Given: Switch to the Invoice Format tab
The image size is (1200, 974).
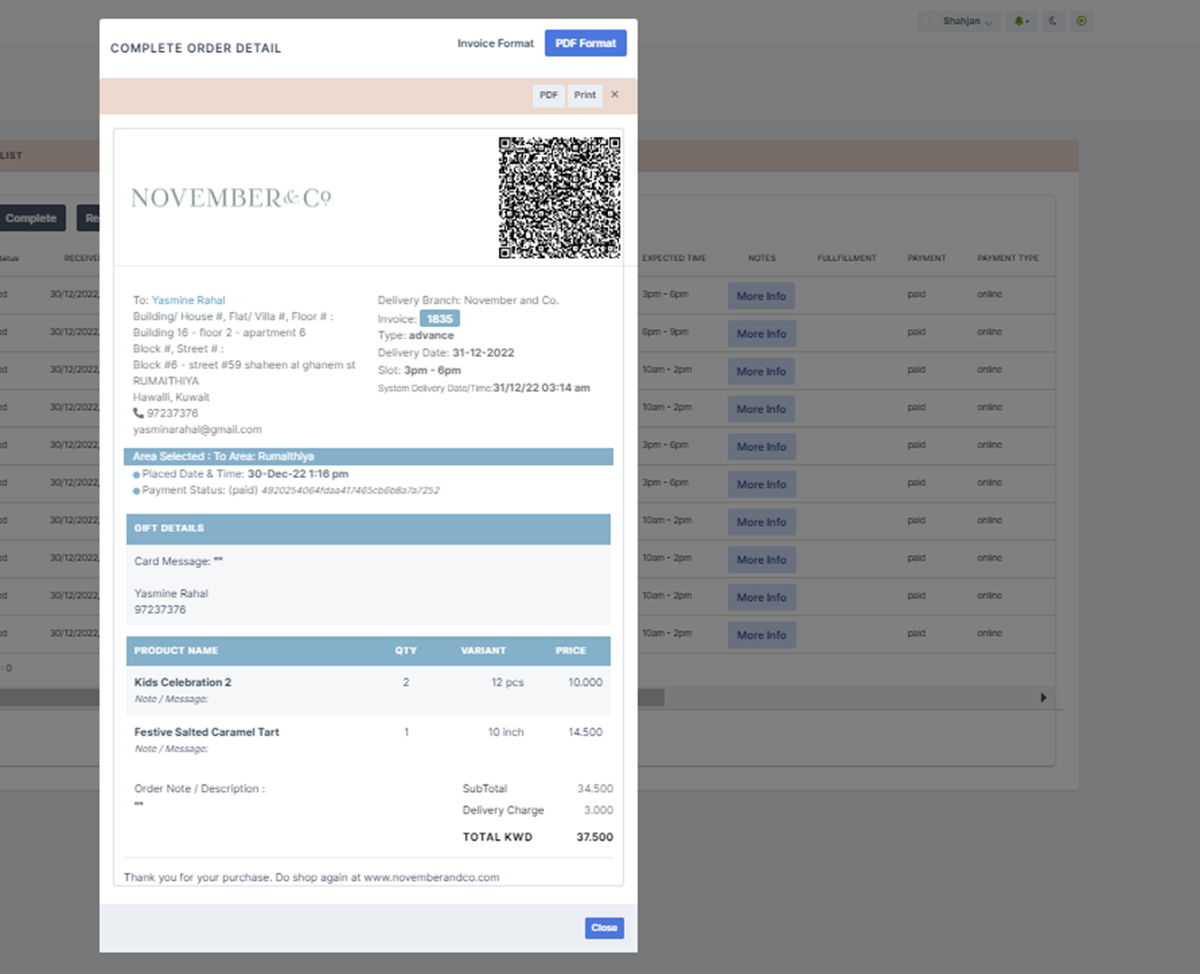Looking at the screenshot, I should point(495,43).
